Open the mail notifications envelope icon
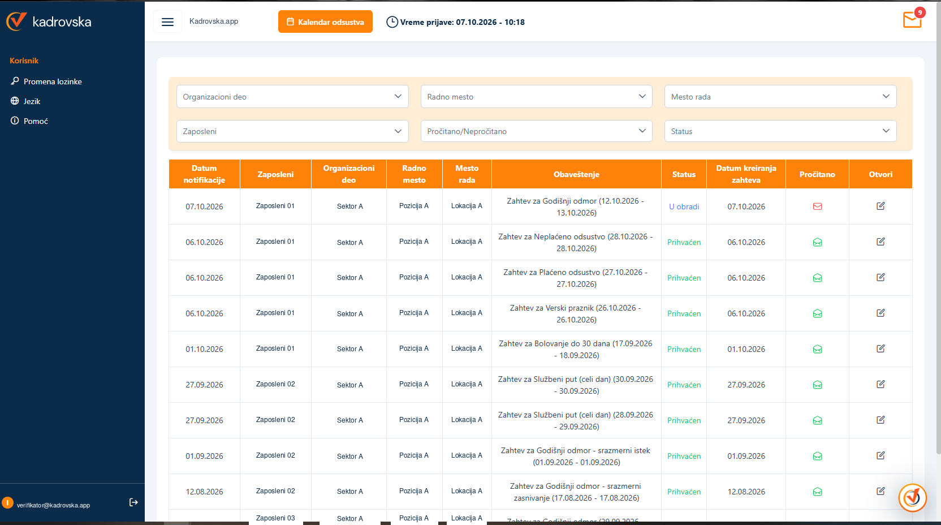Viewport: 941px width, 525px height. tap(912, 20)
